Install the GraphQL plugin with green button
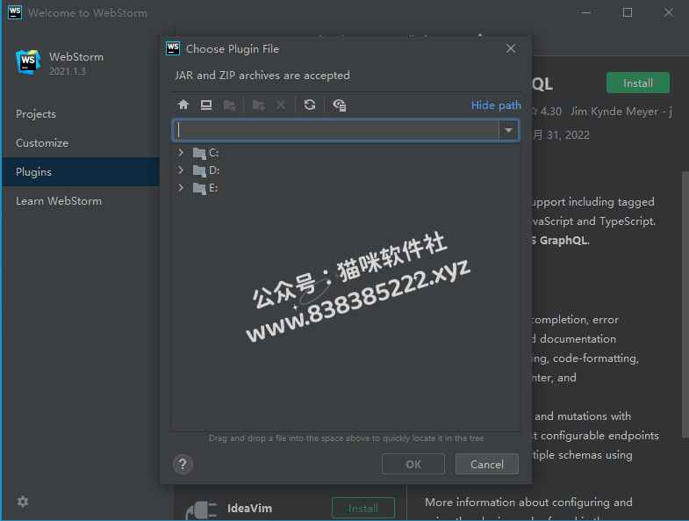Viewport: 689px width, 521px height. 637,83
